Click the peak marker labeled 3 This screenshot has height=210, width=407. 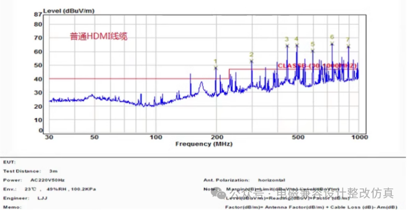pos(287,46)
